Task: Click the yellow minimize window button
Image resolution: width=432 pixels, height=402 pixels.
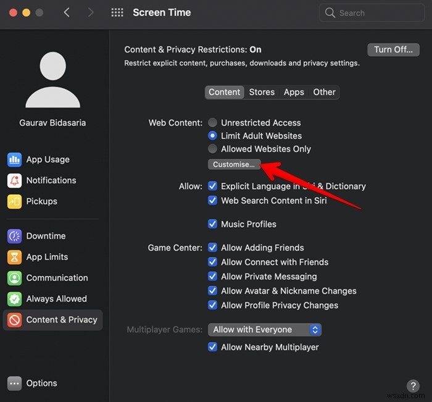Action: 26,13
